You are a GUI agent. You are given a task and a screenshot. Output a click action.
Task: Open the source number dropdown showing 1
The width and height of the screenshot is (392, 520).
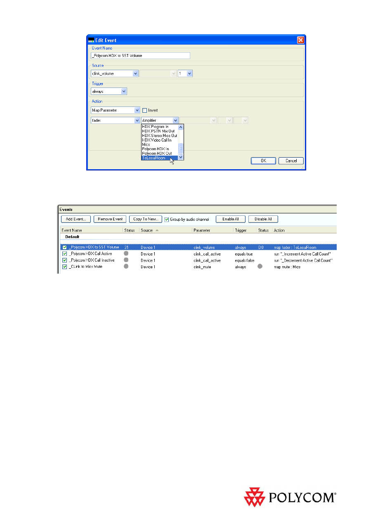tap(189, 73)
